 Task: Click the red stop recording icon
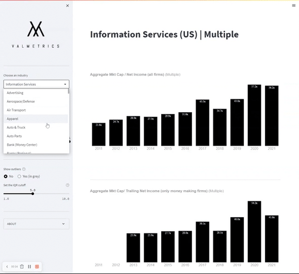click(37, 267)
